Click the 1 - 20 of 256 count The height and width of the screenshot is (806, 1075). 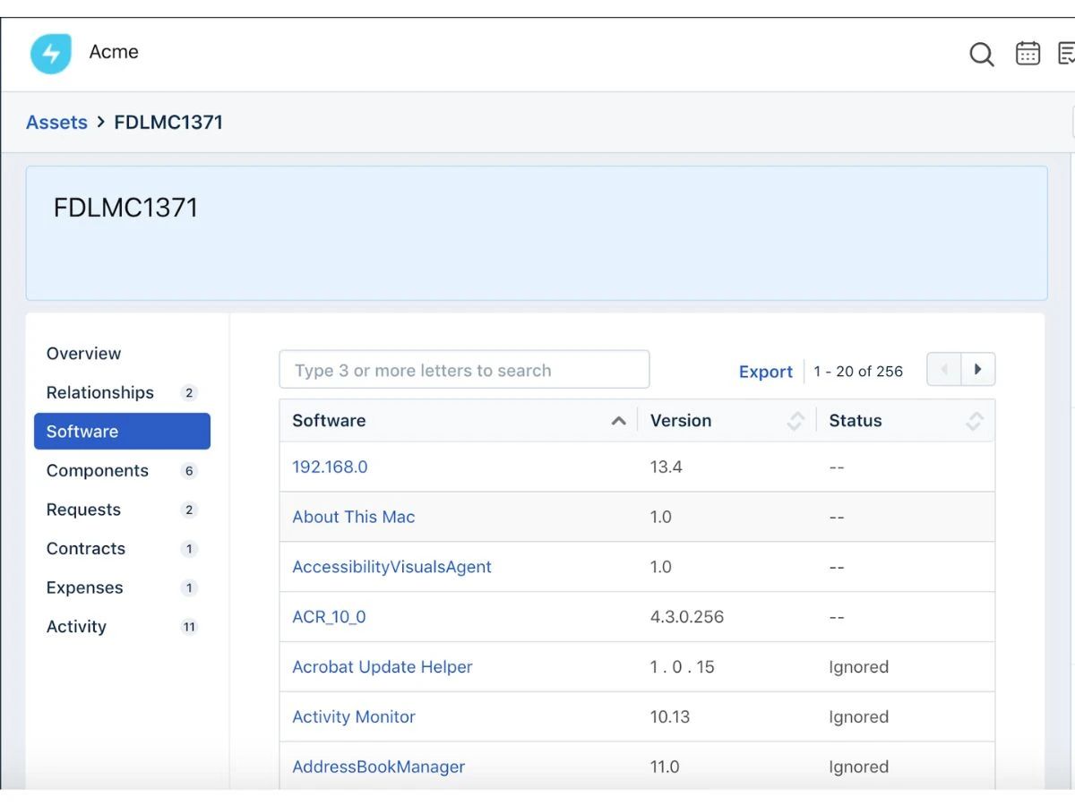[858, 371]
